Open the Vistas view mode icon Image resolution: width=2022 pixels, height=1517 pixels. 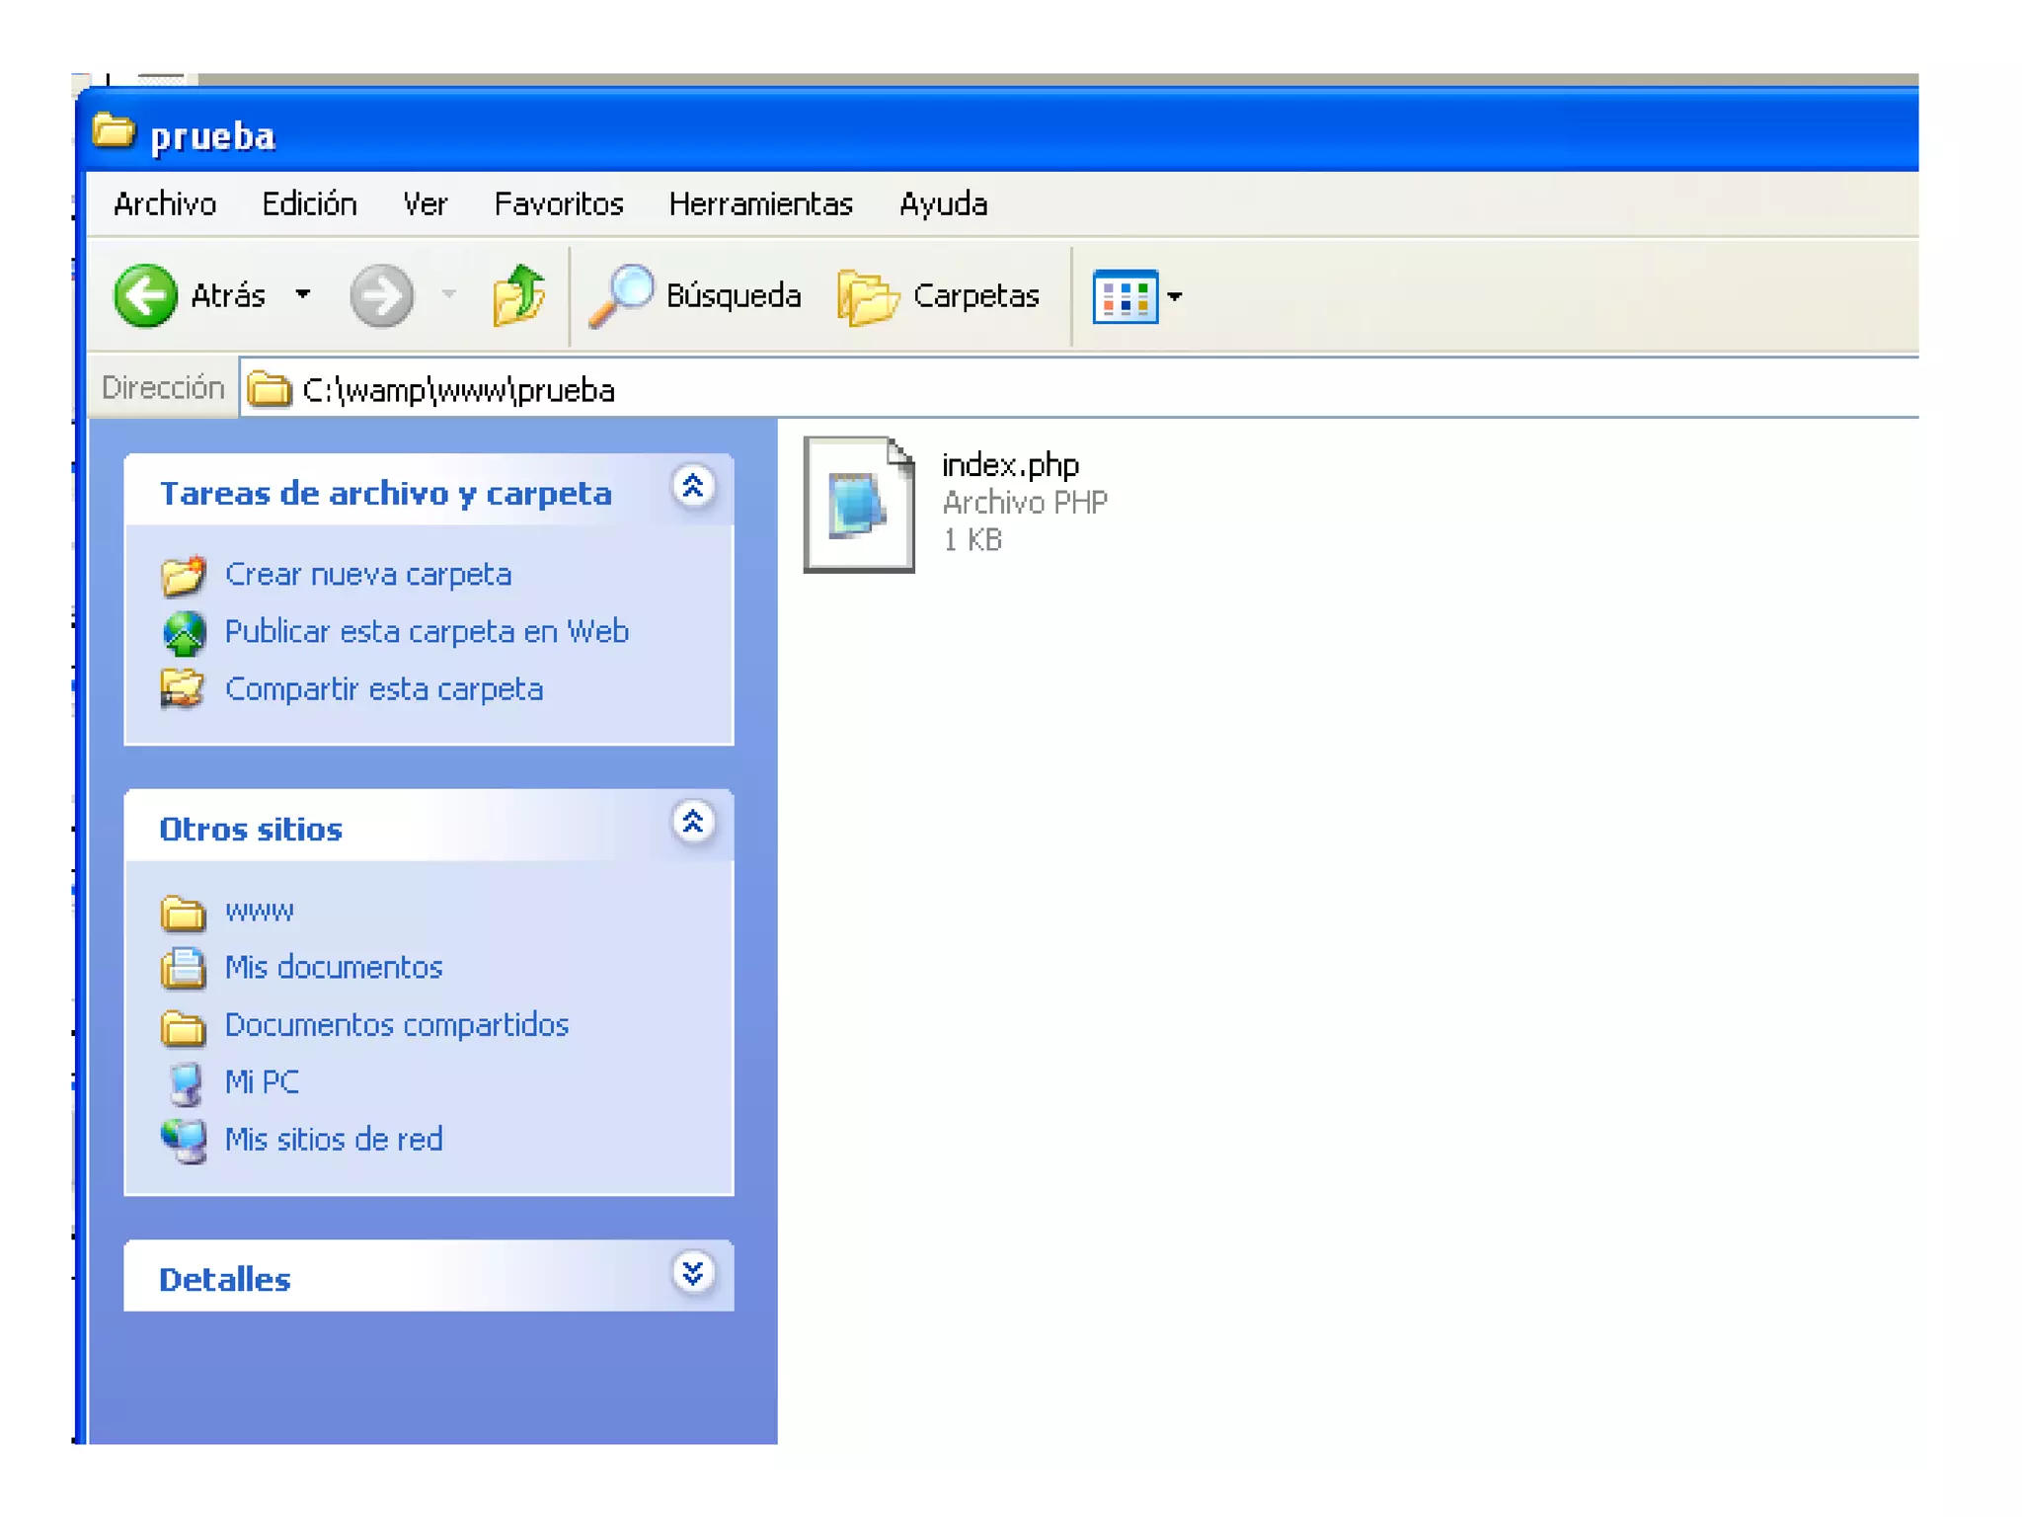(x=1124, y=295)
